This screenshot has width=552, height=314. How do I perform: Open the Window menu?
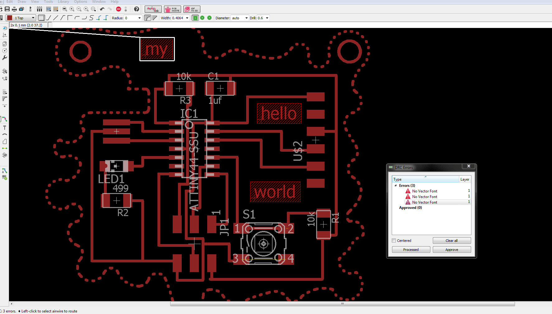tap(99, 2)
